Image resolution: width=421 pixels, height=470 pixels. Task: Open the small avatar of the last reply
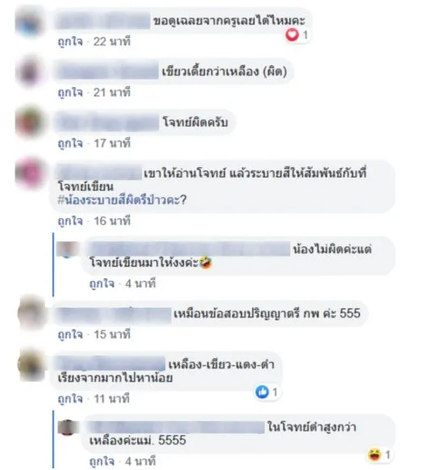[68, 427]
